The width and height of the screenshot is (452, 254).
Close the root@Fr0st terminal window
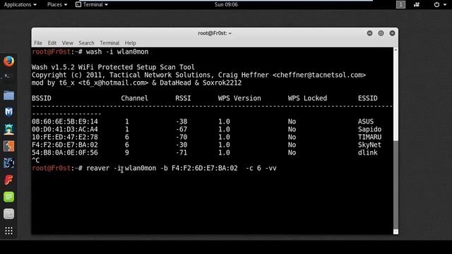392,33
